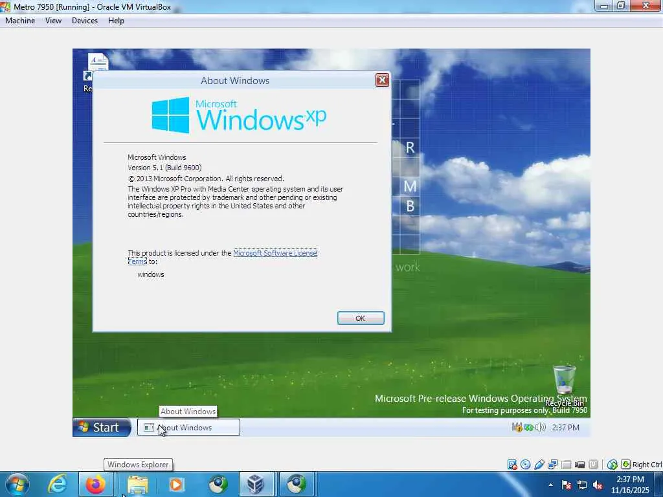
Task: Click the Right Ctrl host key label
Action: [x=647, y=465]
